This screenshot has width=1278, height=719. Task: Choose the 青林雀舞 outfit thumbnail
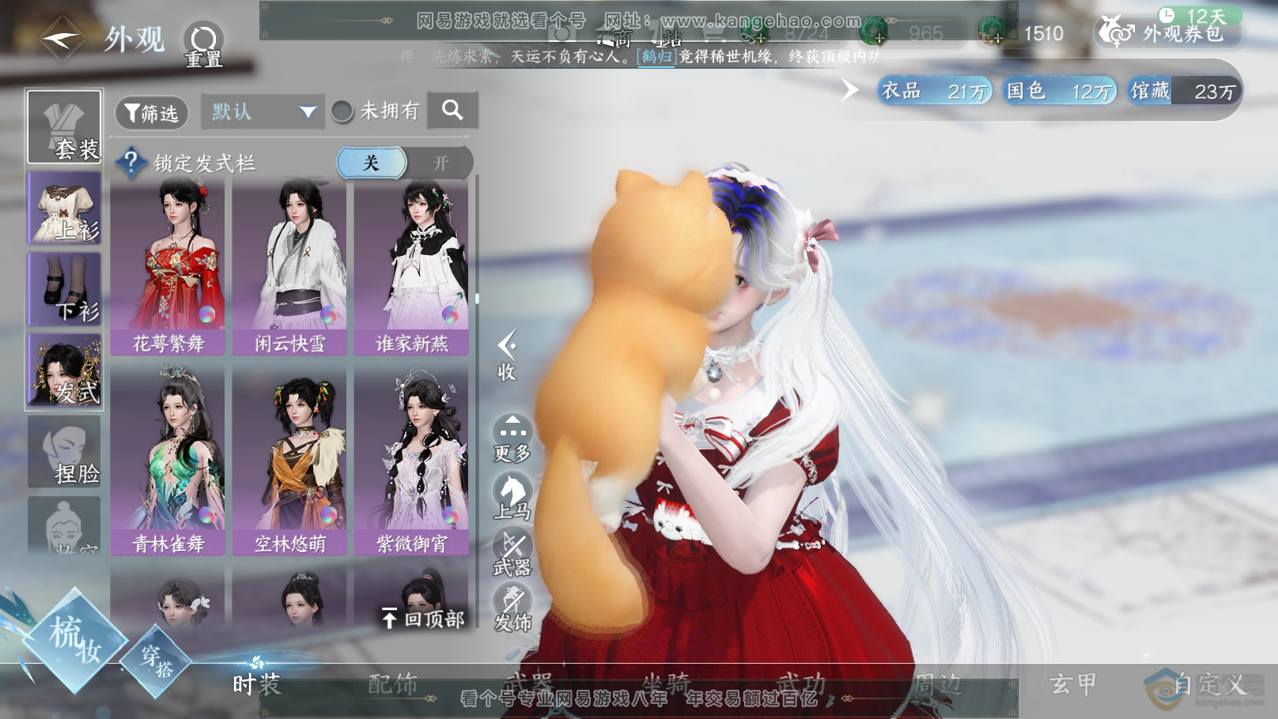168,461
